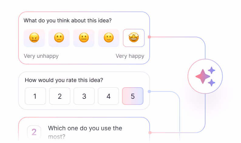Image resolution: width=241 pixels, height=143 pixels.
Task: Rate this idea with 1
Action: 35,96
